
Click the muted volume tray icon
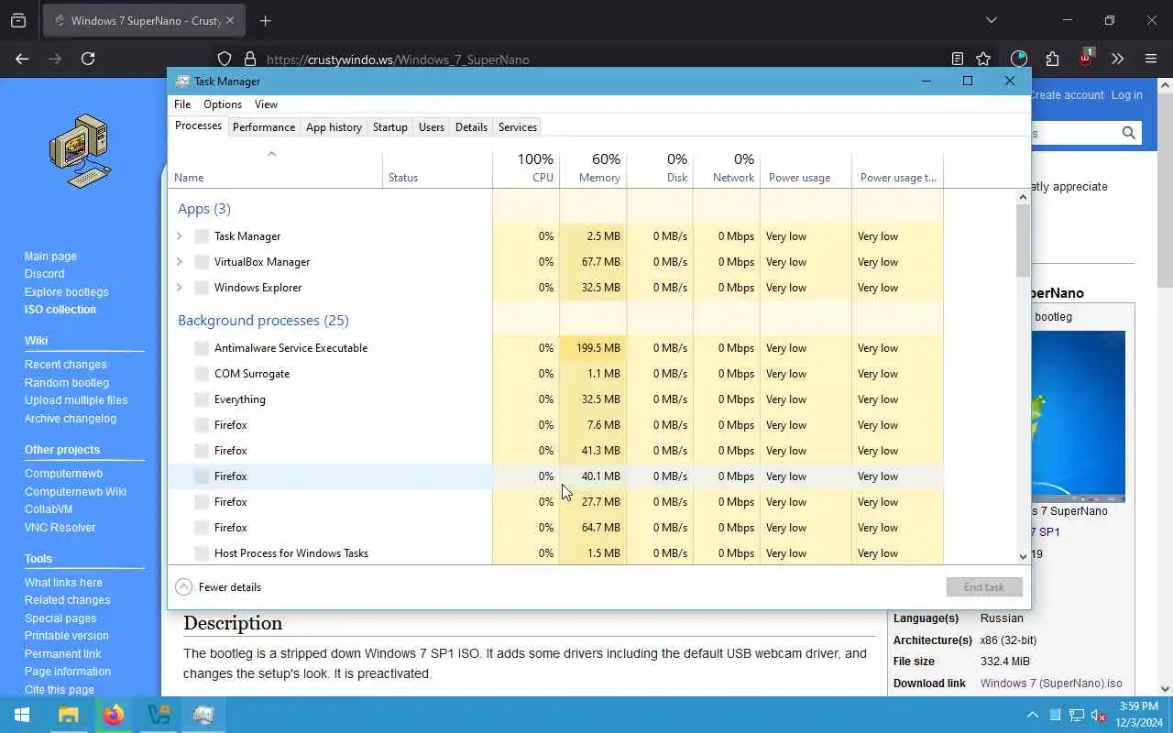pos(1098,716)
